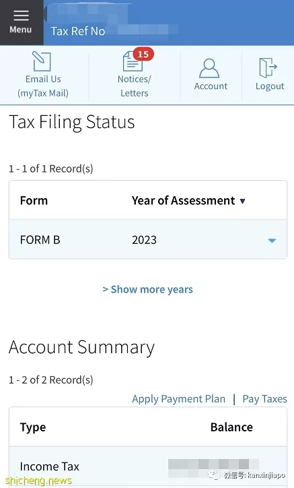Select the FORM B record row

click(148, 240)
